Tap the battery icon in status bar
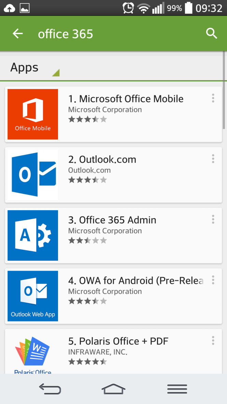 point(189,8)
